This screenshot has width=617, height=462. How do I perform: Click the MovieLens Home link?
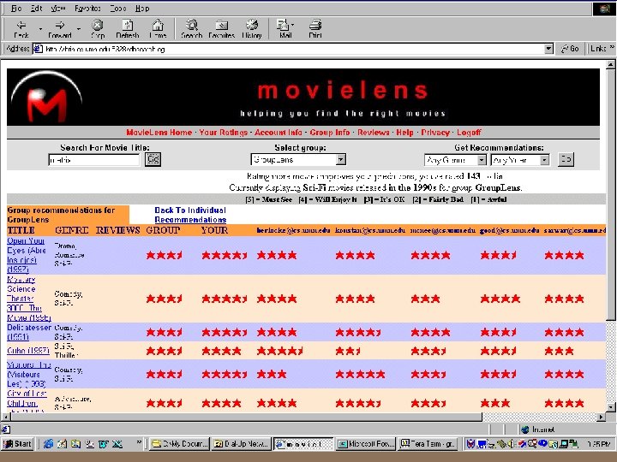pyautogui.click(x=159, y=133)
